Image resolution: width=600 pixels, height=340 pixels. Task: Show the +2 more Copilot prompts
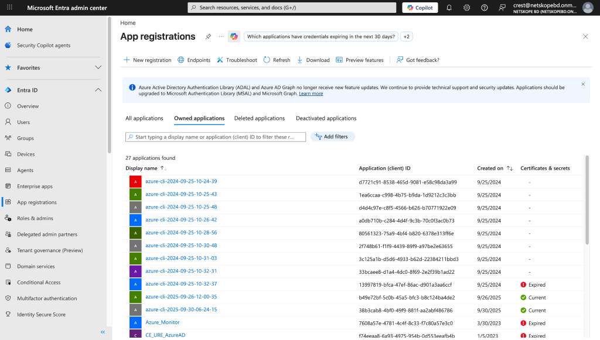tap(407, 37)
